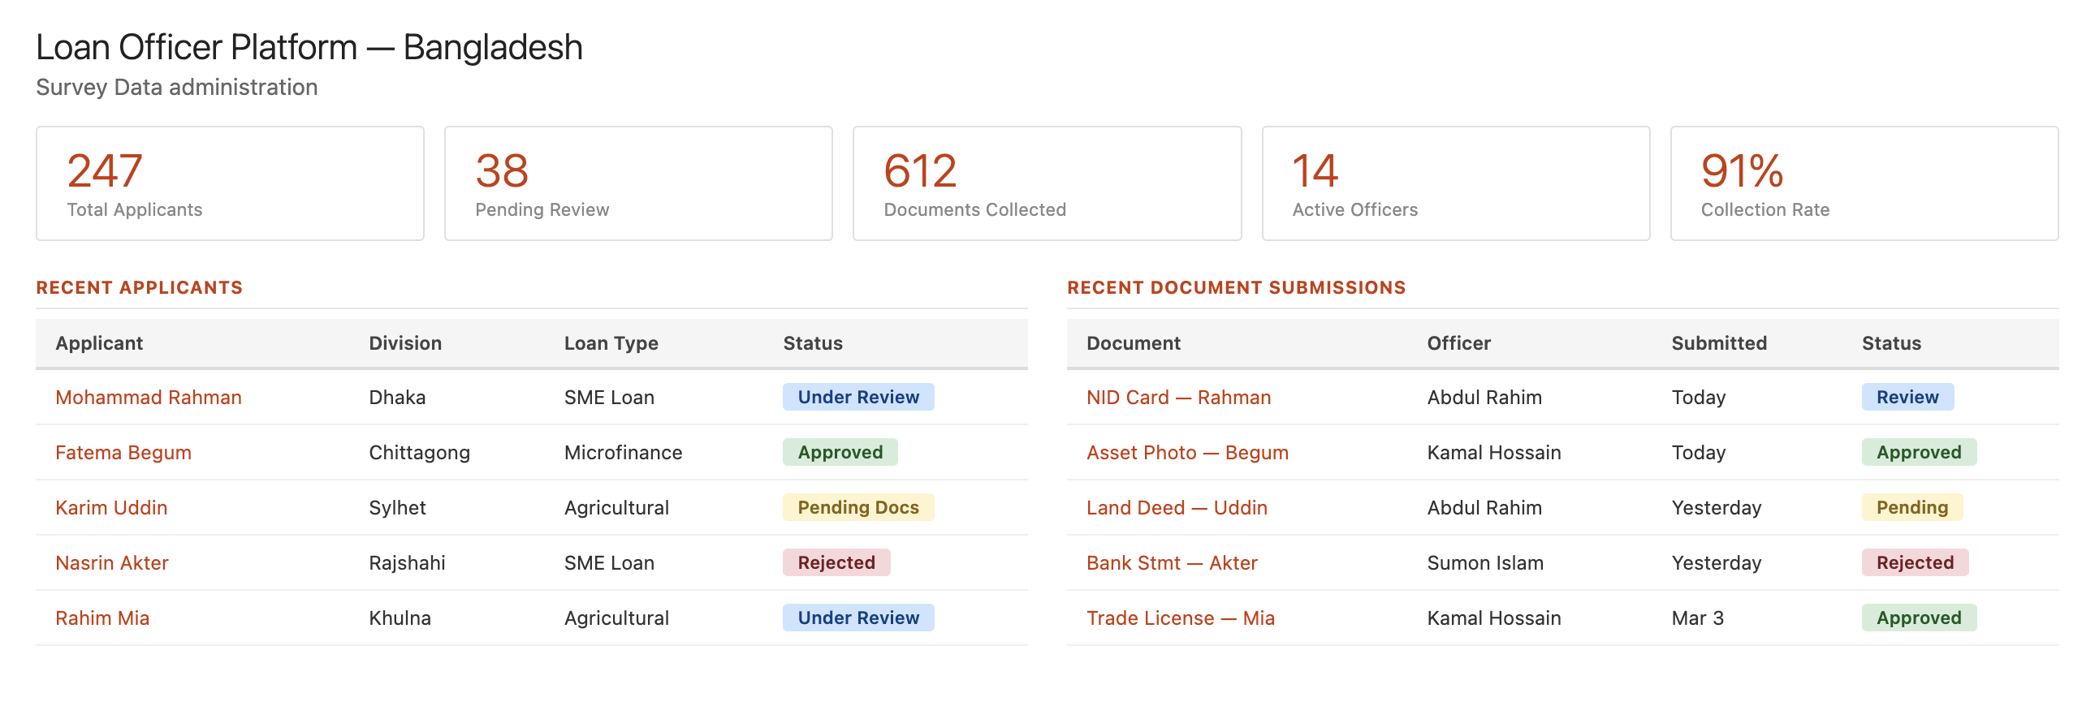Click Approved badge for Trade License — Mia
Image resolution: width=2095 pixels, height=706 pixels.
click(x=1919, y=618)
